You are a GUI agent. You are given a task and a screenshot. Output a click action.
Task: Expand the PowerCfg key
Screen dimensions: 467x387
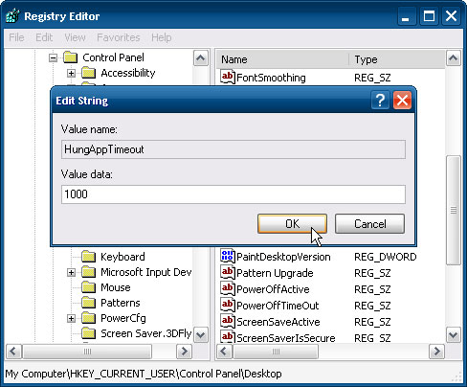click(71, 318)
